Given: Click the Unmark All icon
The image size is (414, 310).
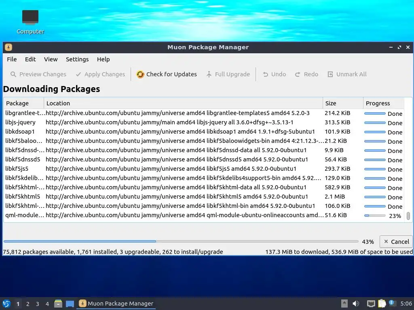Looking at the screenshot, I should pyautogui.click(x=330, y=74).
